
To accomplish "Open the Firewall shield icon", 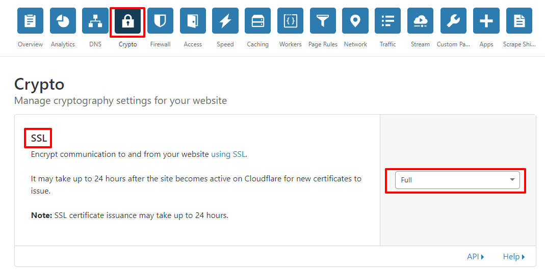I will click(160, 20).
